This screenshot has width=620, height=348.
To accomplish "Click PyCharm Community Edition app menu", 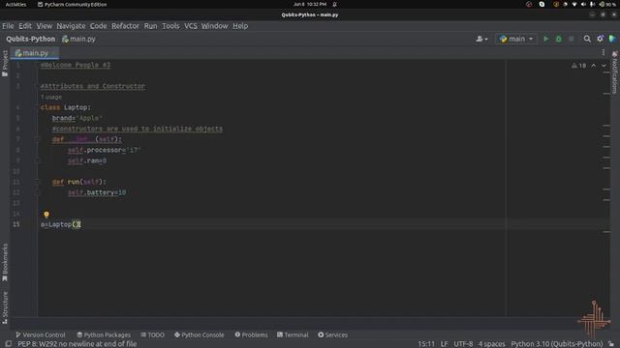I will click(x=72, y=4).
